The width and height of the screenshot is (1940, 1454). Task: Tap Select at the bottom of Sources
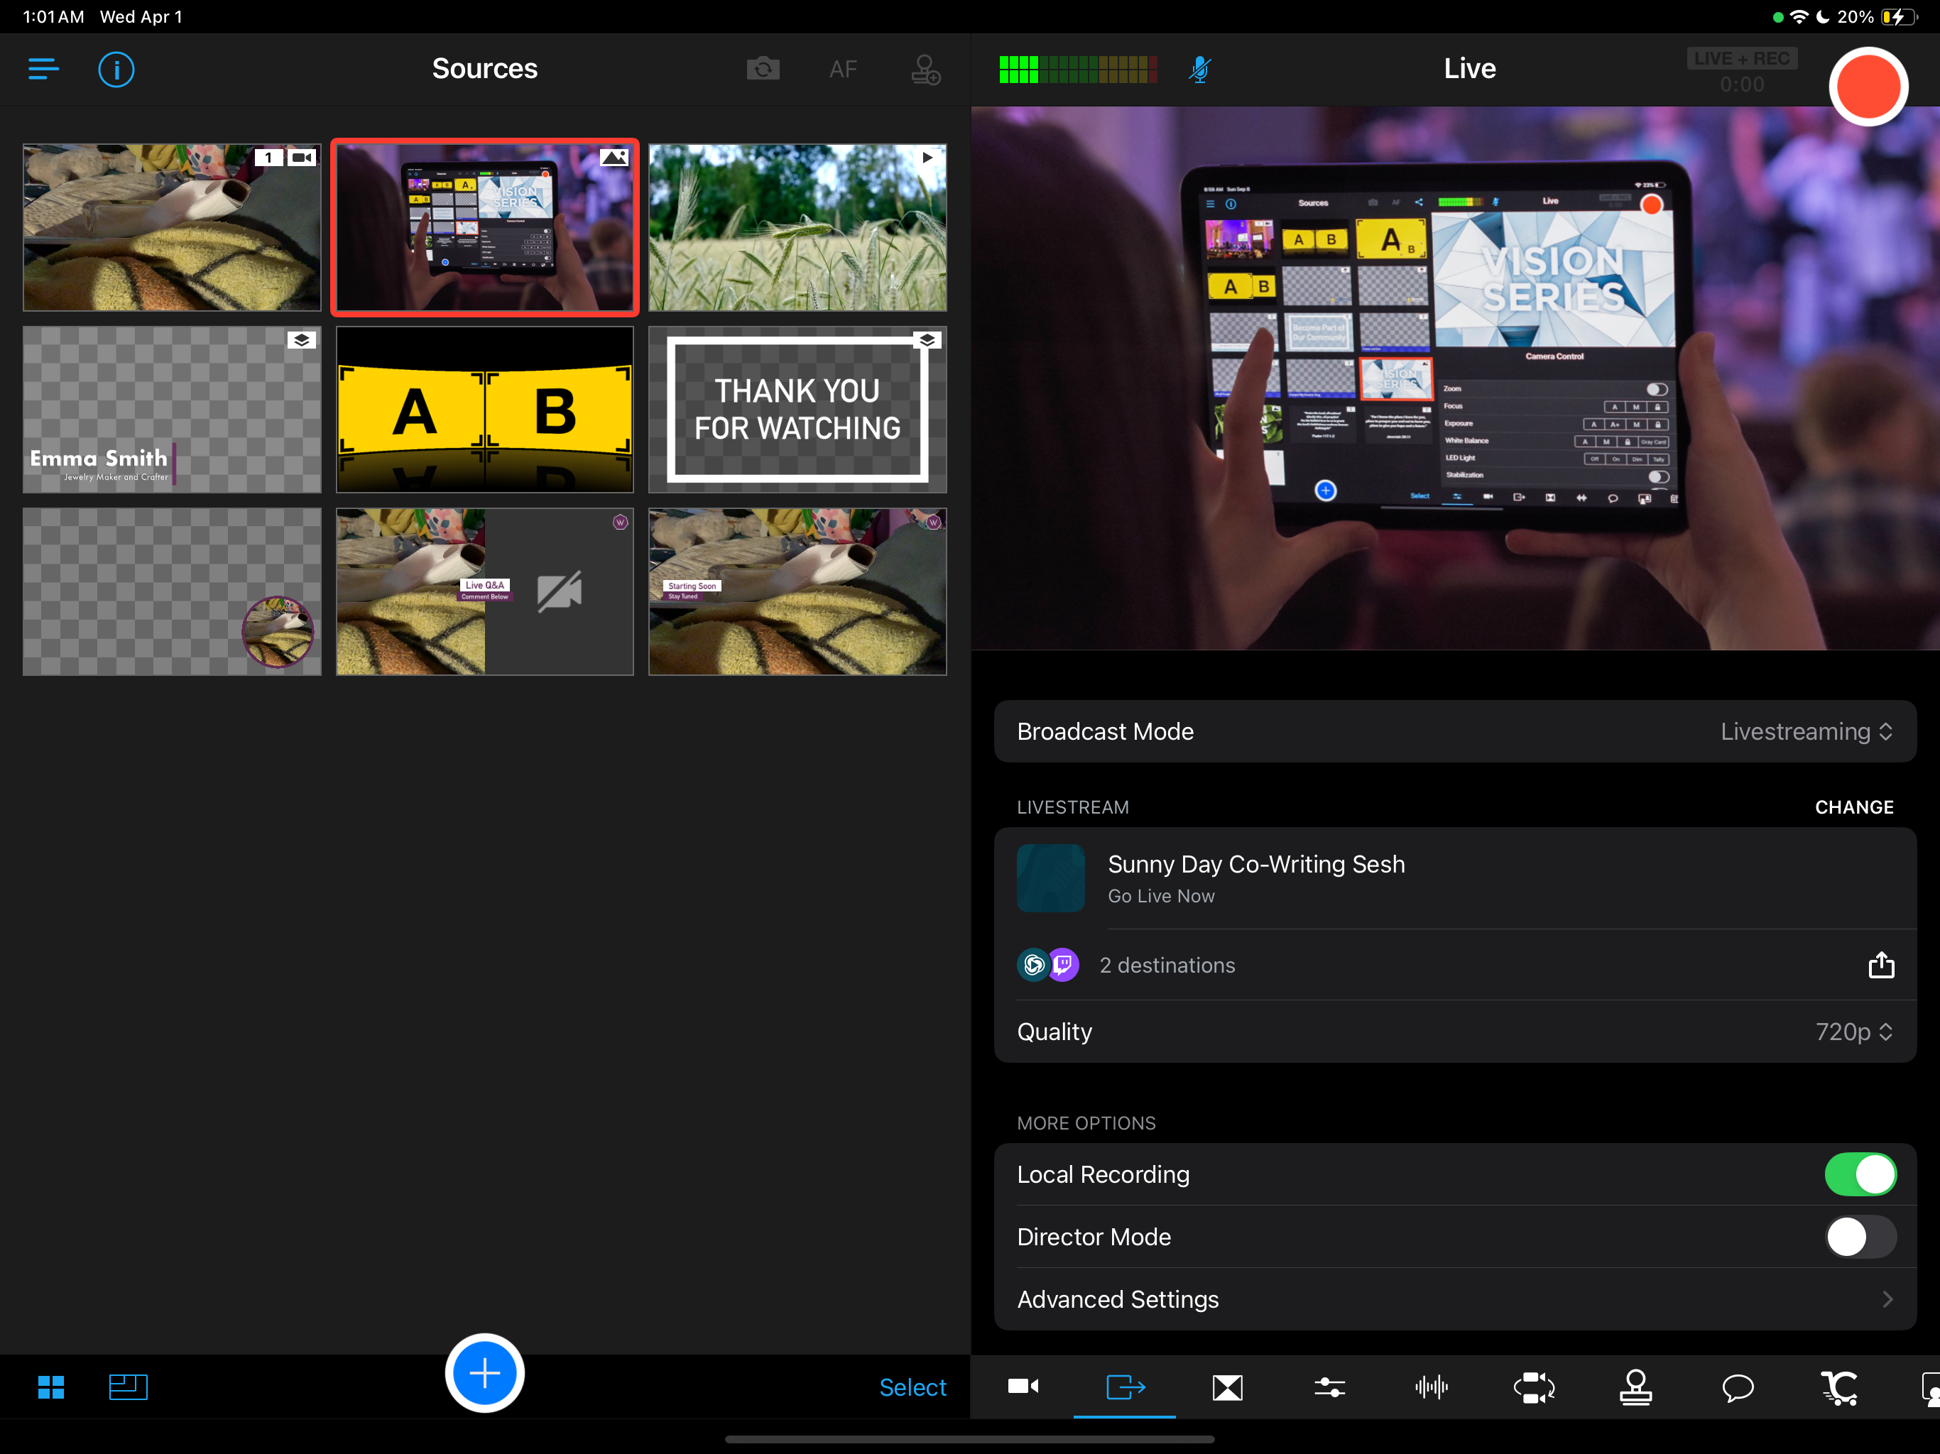(912, 1387)
